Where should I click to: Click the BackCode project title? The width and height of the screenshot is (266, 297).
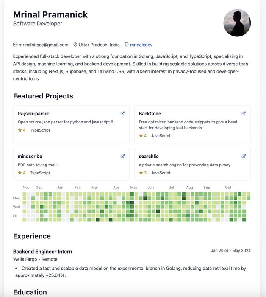[x=150, y=114]
